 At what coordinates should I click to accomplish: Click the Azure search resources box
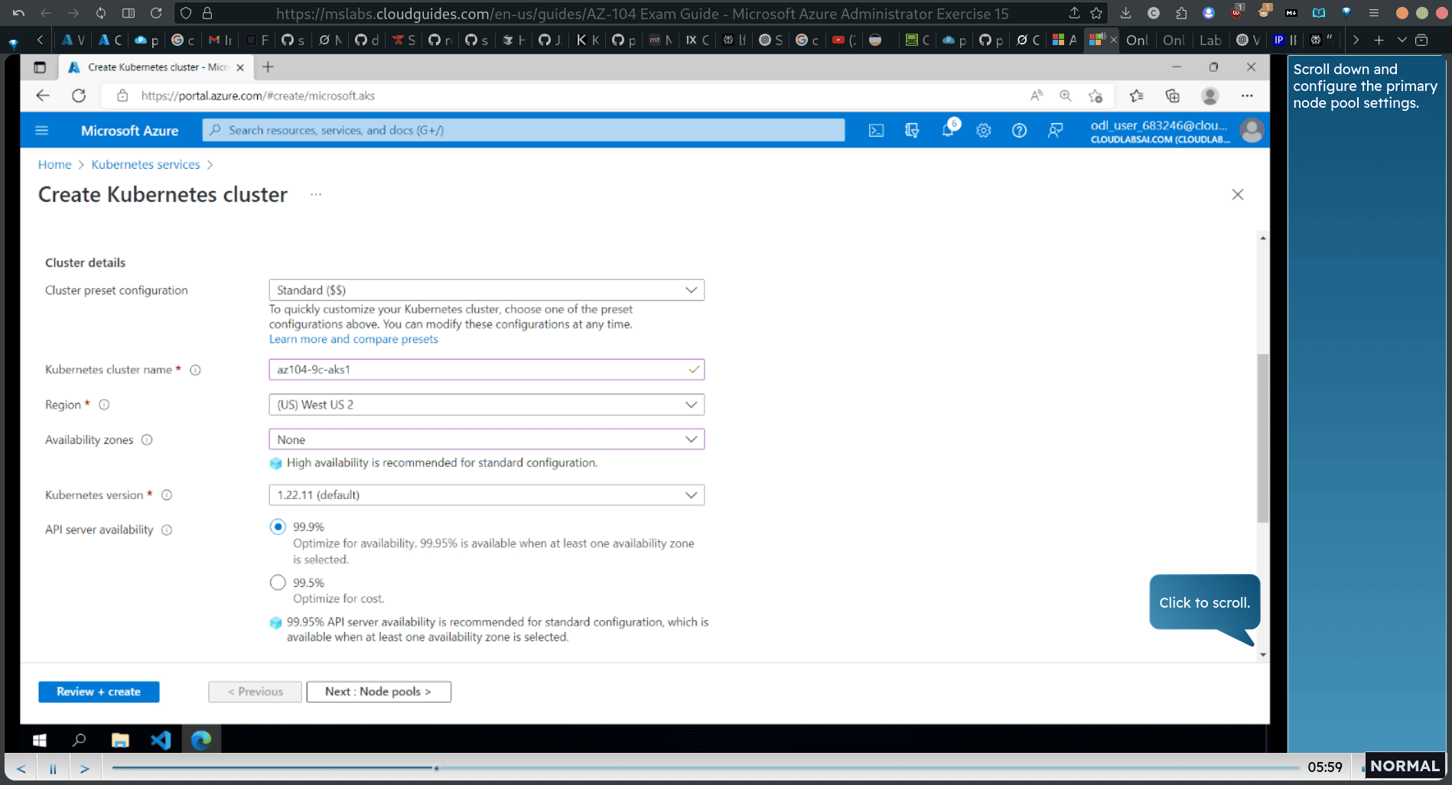[524, 131]
